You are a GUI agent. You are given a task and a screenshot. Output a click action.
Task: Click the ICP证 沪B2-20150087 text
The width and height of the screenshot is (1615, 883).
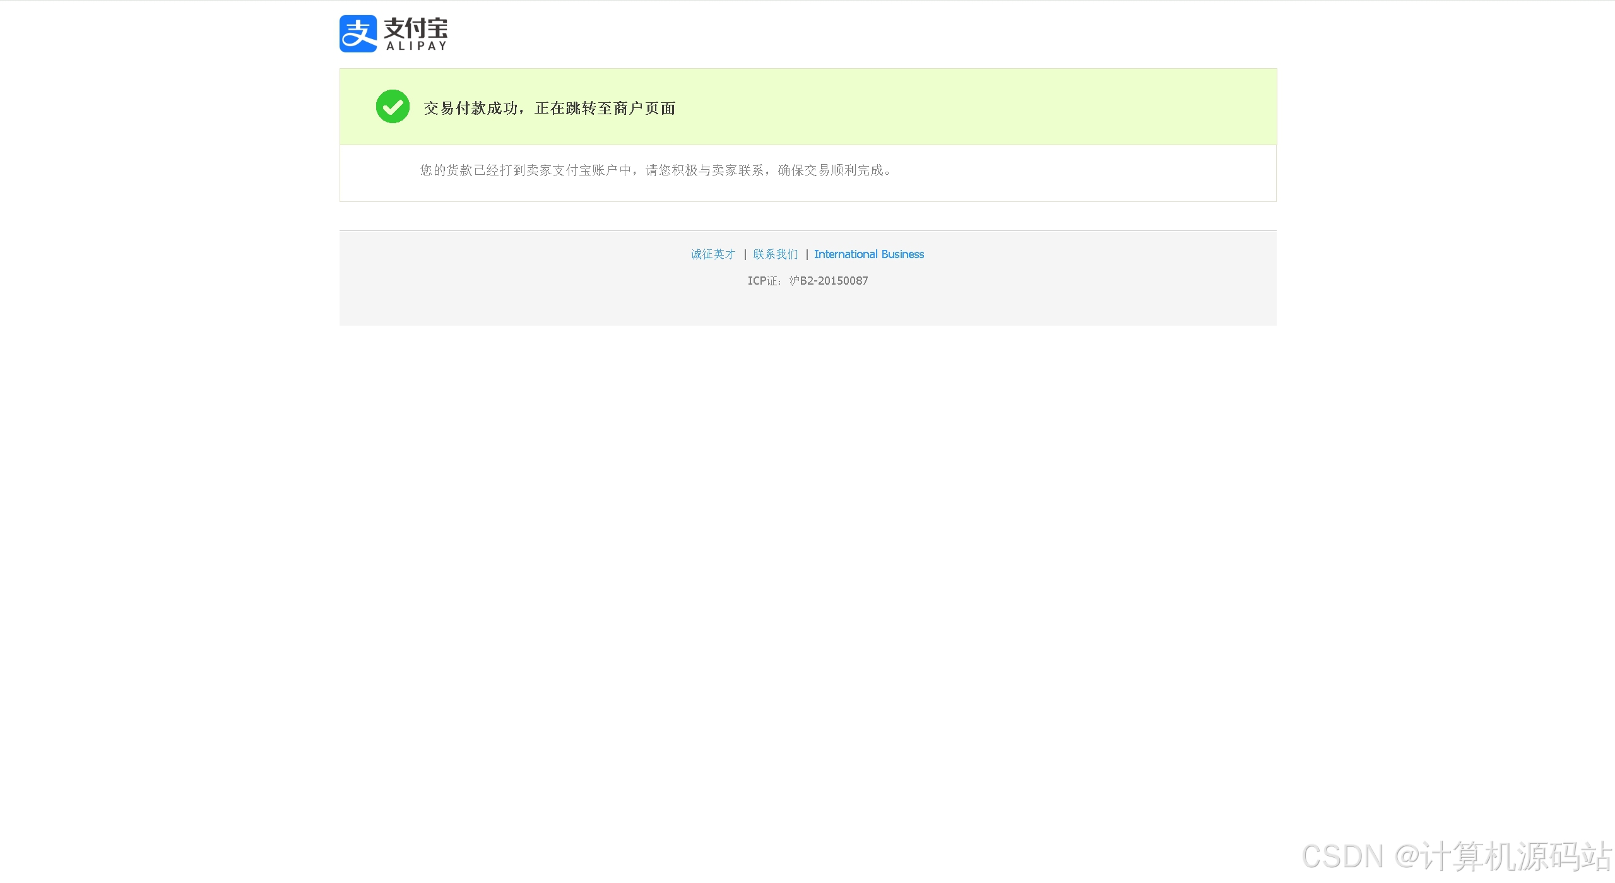808,281
